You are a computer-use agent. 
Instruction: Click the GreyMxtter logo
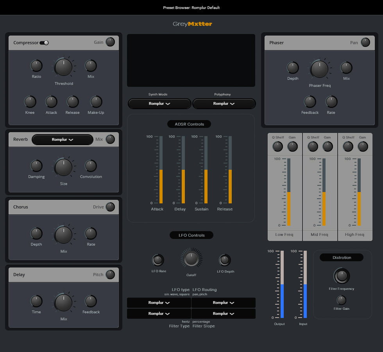(192, 24)
